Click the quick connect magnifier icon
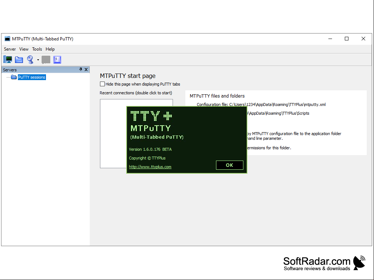This screenshot has height=280, width=374. click(30, 59)
